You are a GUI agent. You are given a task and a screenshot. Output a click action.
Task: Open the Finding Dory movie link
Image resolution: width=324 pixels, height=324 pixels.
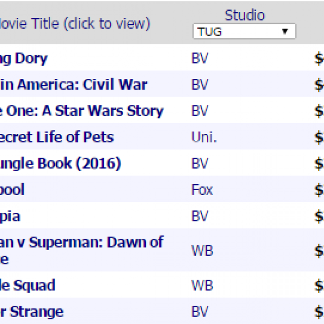[x=24, y=58]
